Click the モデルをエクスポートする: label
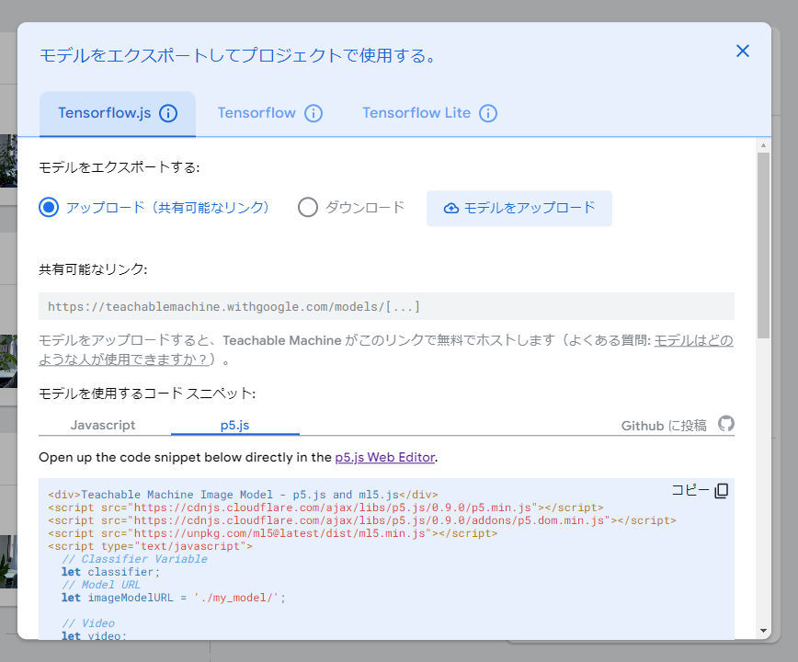Viewport: 798px width, 662px height. (x=120, y=167)
